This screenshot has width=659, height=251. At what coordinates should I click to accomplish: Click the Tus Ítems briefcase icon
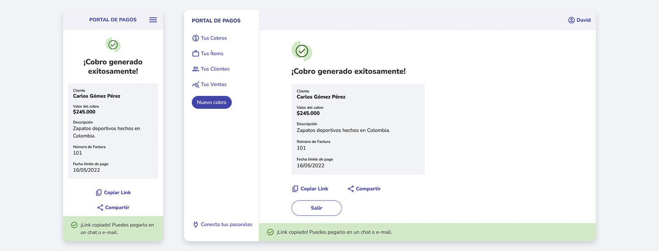(x=196, y=53)
